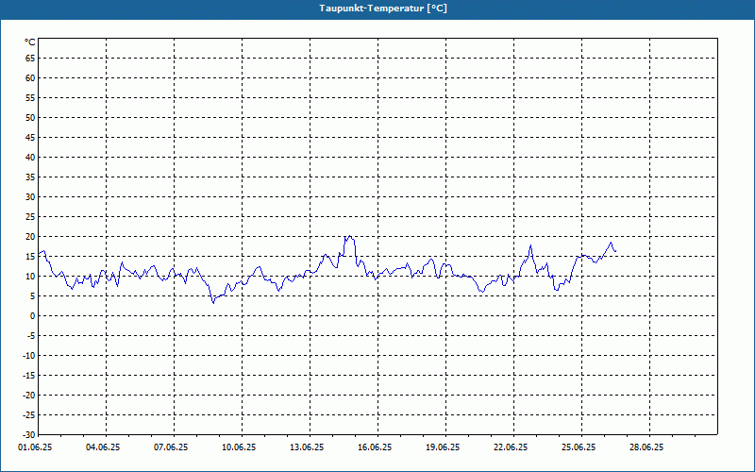Viewport: 755px width, 472px height.
Task: Click the °C unit label
Action: [x=30, y=42]
